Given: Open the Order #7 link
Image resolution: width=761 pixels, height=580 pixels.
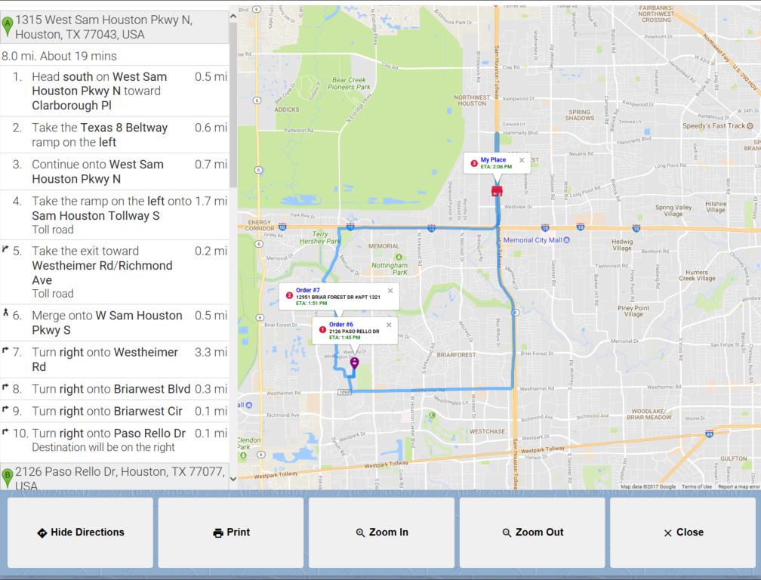Looking at the screenshot, I should [308, 290].
